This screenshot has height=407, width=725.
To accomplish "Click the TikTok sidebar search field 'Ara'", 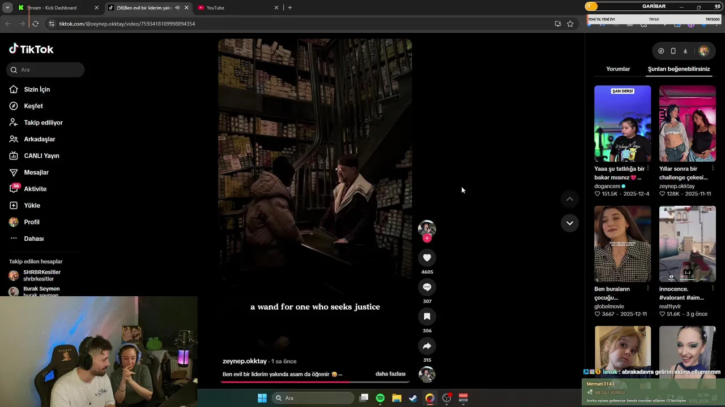I will click(x=45, y=70).
